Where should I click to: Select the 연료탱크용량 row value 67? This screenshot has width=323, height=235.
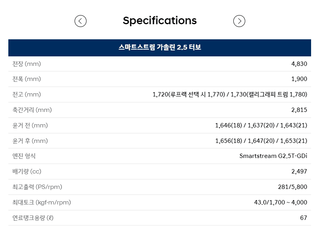click(x=304, y=218)
